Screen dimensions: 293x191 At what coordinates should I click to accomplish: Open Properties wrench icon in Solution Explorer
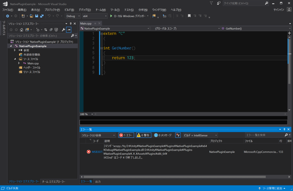(64, 30)
